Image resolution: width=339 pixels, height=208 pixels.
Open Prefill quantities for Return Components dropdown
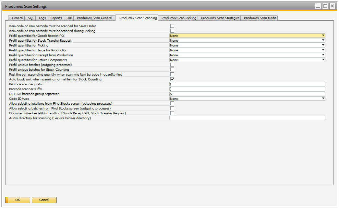[x=247, y=60]
